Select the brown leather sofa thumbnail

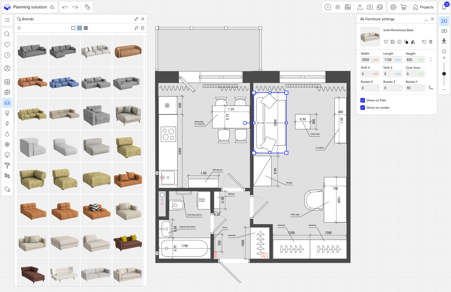point(128,51)
